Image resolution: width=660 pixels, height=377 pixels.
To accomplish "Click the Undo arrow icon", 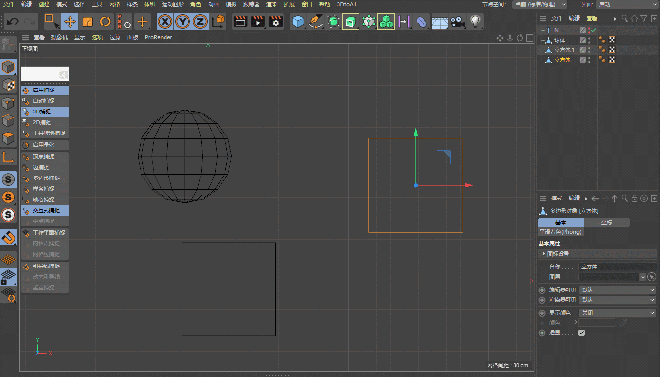I will pos(13,22).
